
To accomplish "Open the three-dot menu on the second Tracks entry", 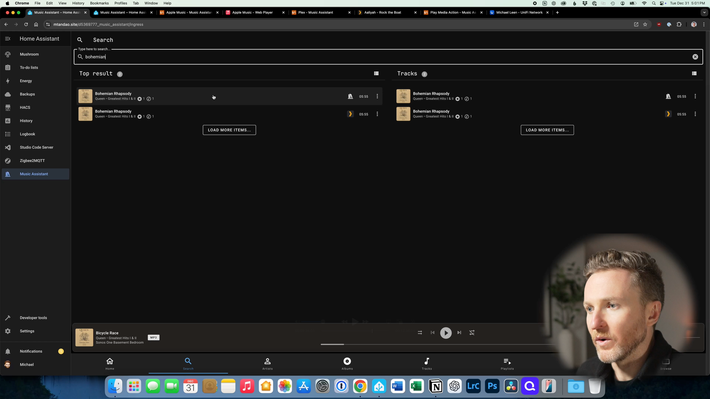I will coord(696,114).
